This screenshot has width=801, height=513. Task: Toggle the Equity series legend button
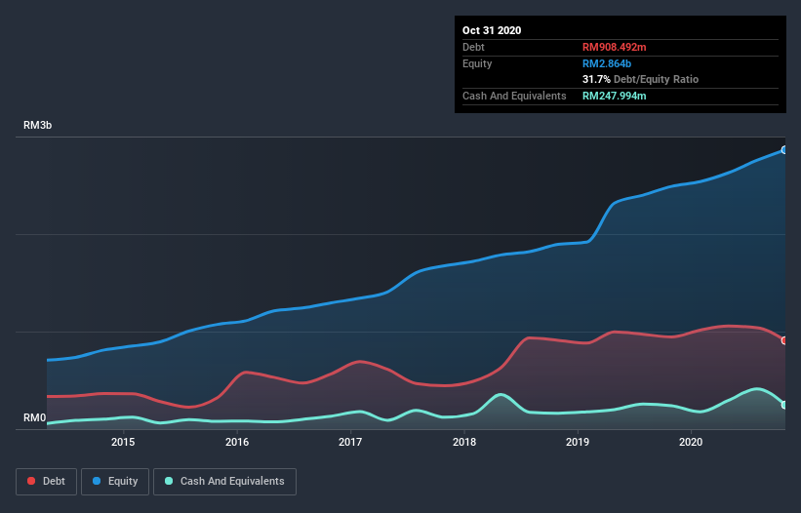coord(115,482)
